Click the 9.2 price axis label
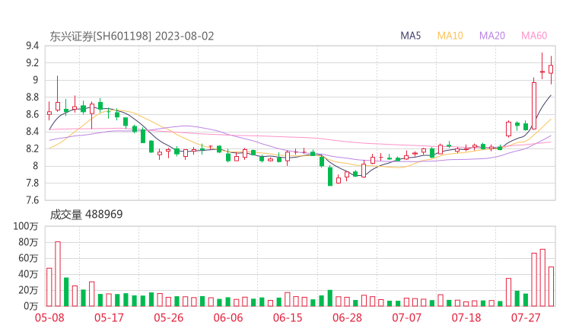Screen dimensions: 563x335 pos(32,63)
